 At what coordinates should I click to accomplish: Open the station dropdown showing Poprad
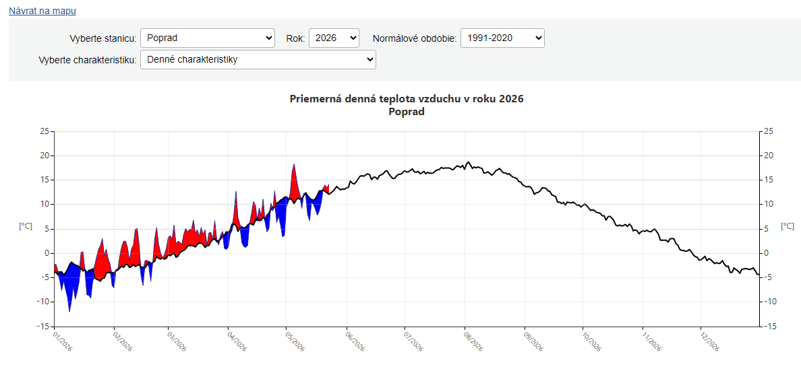coord(208,38)
